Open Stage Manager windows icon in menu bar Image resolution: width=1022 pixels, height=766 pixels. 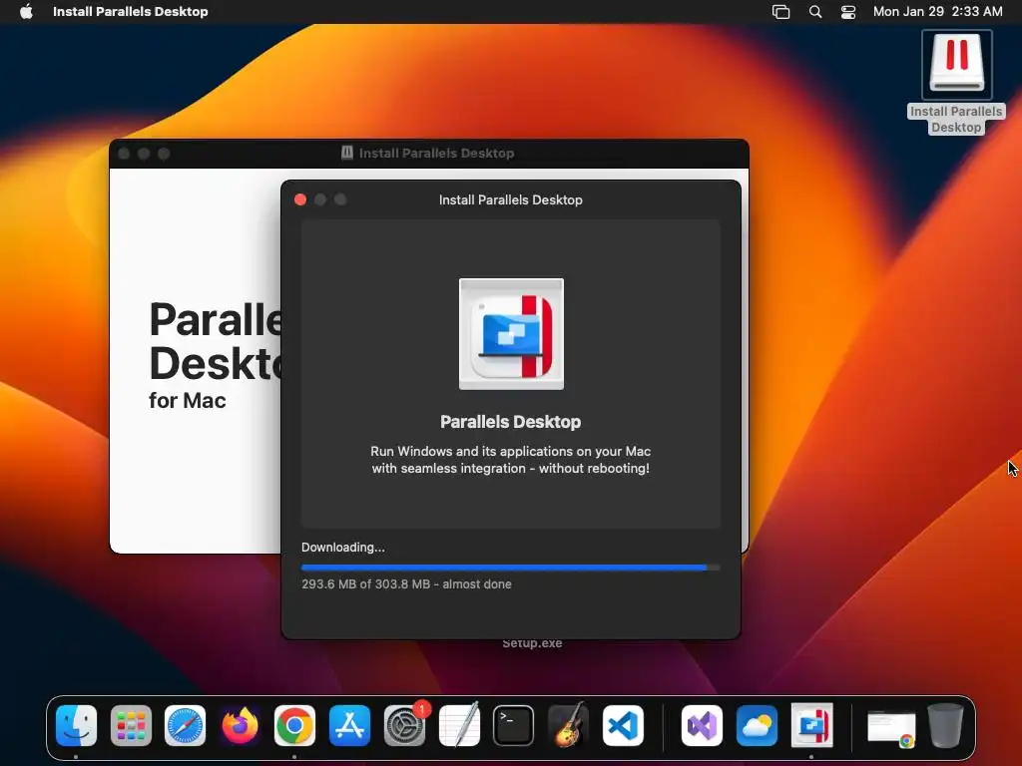(x=780, y=12)
